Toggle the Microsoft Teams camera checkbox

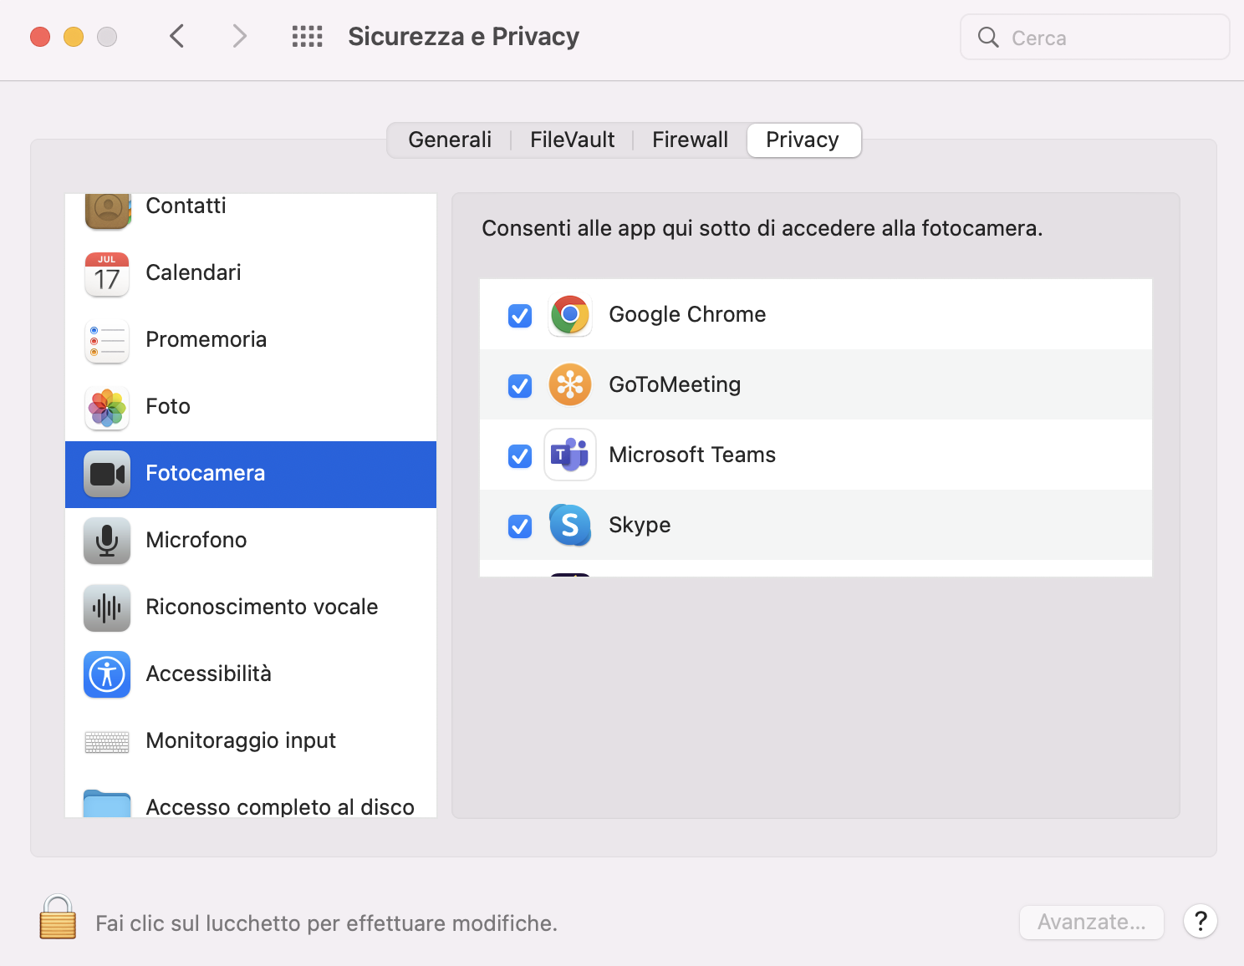pyautogui.click(x=520, y=455)
